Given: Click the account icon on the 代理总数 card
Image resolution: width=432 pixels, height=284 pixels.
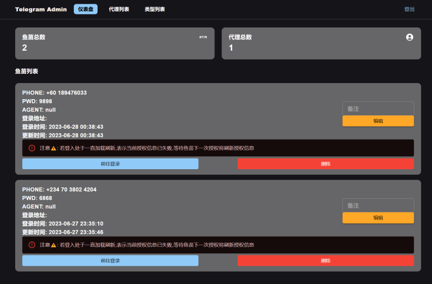Looking at the screenshot, I should [409, 37].
